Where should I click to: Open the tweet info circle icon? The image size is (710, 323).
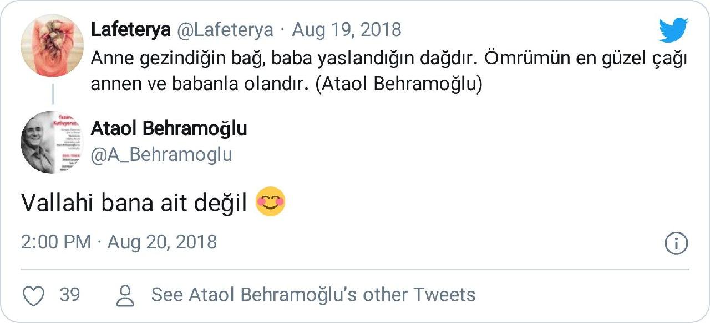tap(676, 243)
